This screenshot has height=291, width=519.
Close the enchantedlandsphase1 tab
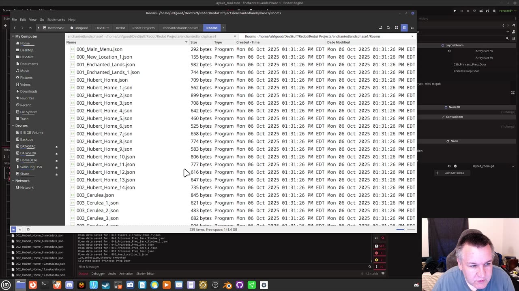235,36
